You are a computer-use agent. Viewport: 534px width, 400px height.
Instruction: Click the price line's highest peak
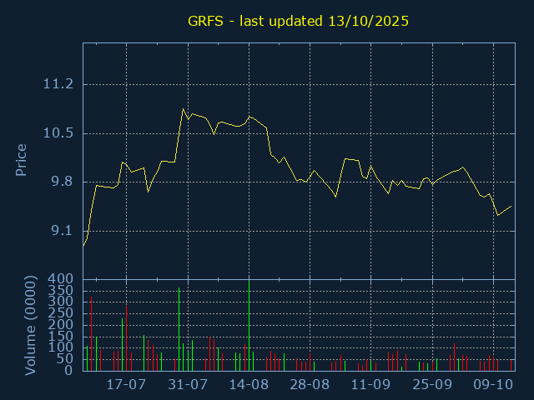pyautogui.click(x=183, y=109)
